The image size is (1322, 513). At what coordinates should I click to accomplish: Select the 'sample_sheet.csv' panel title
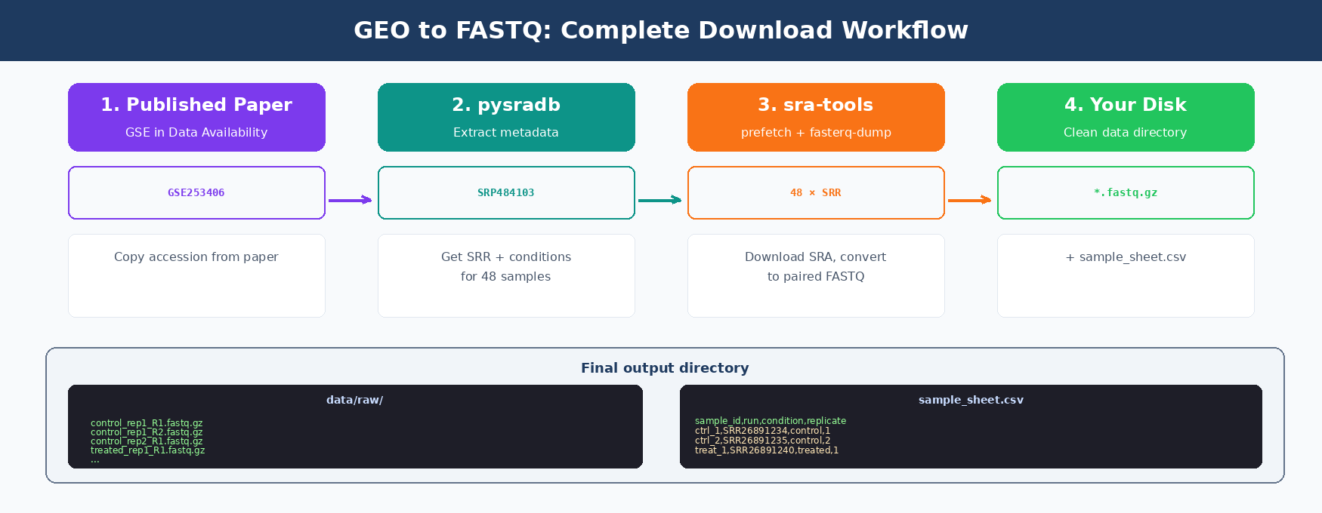tap(971, 400)
